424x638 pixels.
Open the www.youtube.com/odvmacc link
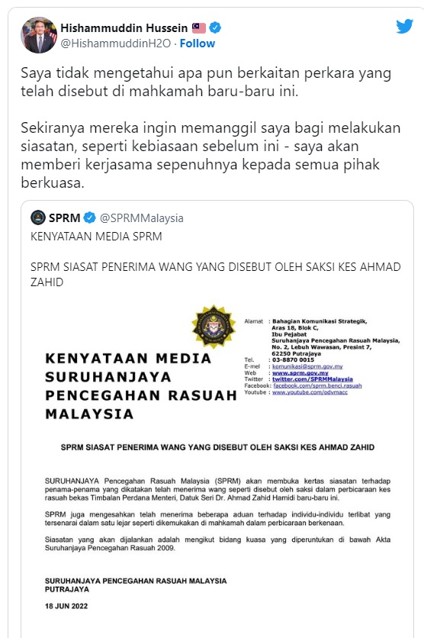click(310, 392)
